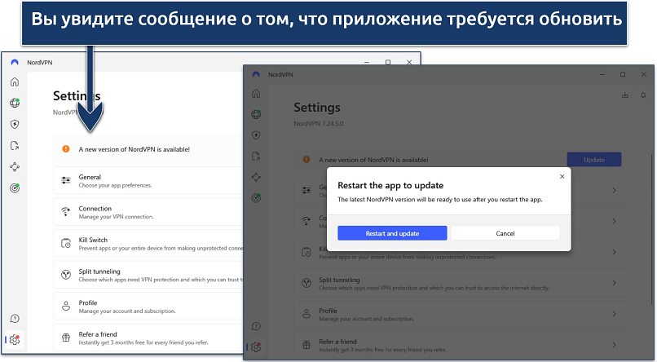Image resolution: width=657 pixels, height=362 pixels.
Task: Open target radar icon in back window sidebar
Action: pyautogui.click(x=15, y=188)
